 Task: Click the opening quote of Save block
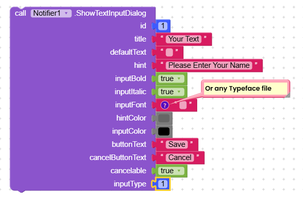162,142
